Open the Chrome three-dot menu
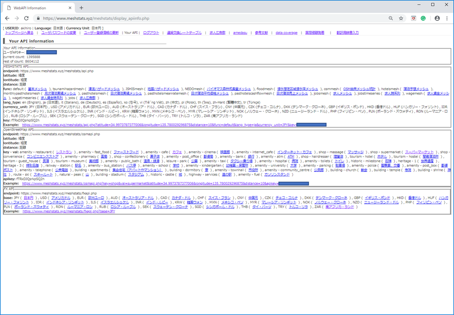The image size is (454, 315). [x=446, y=18]
